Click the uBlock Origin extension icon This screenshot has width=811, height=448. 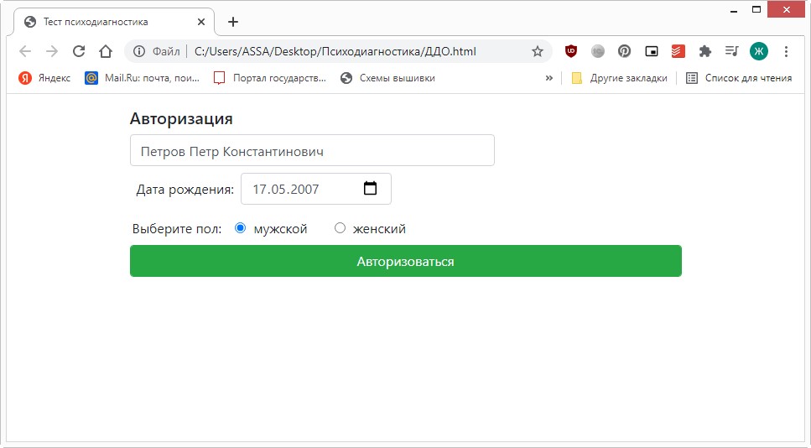point(571,51)
